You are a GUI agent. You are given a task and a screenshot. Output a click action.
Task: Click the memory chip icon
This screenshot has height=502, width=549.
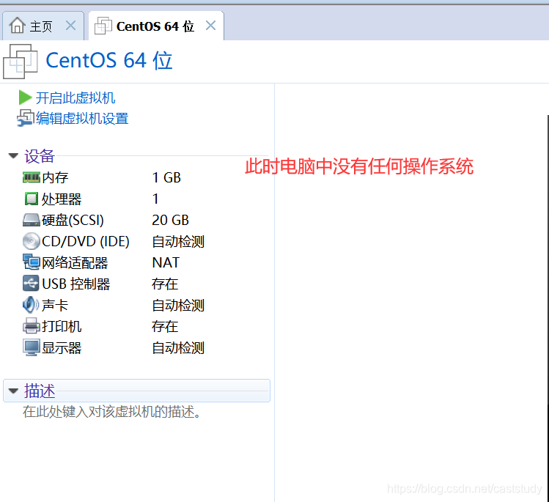32,177
